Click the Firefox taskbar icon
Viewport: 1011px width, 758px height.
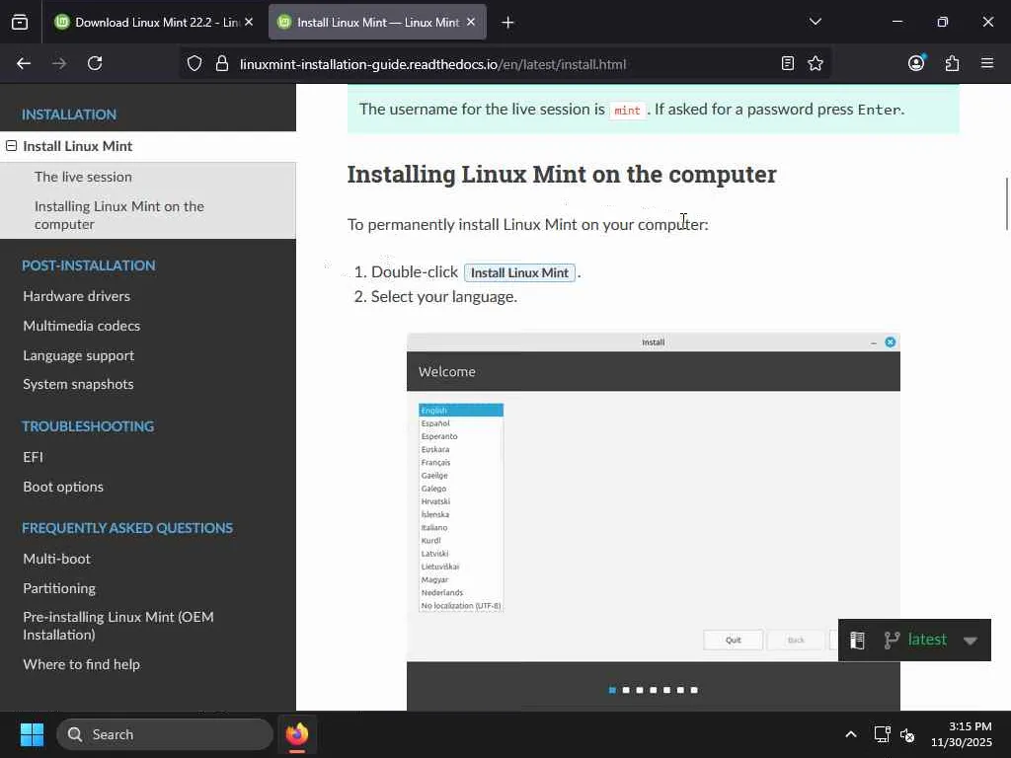tap(297, 734)
